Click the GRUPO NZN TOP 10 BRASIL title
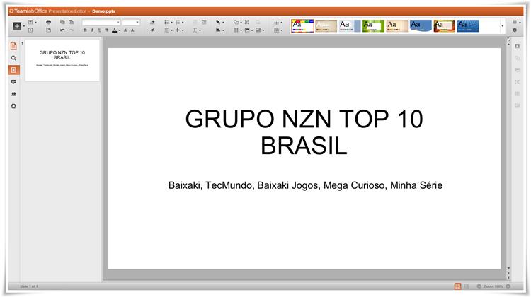Image resolution: width=531 pixels, height=297 pixels. pyautogui.click(x=304, y=132)
